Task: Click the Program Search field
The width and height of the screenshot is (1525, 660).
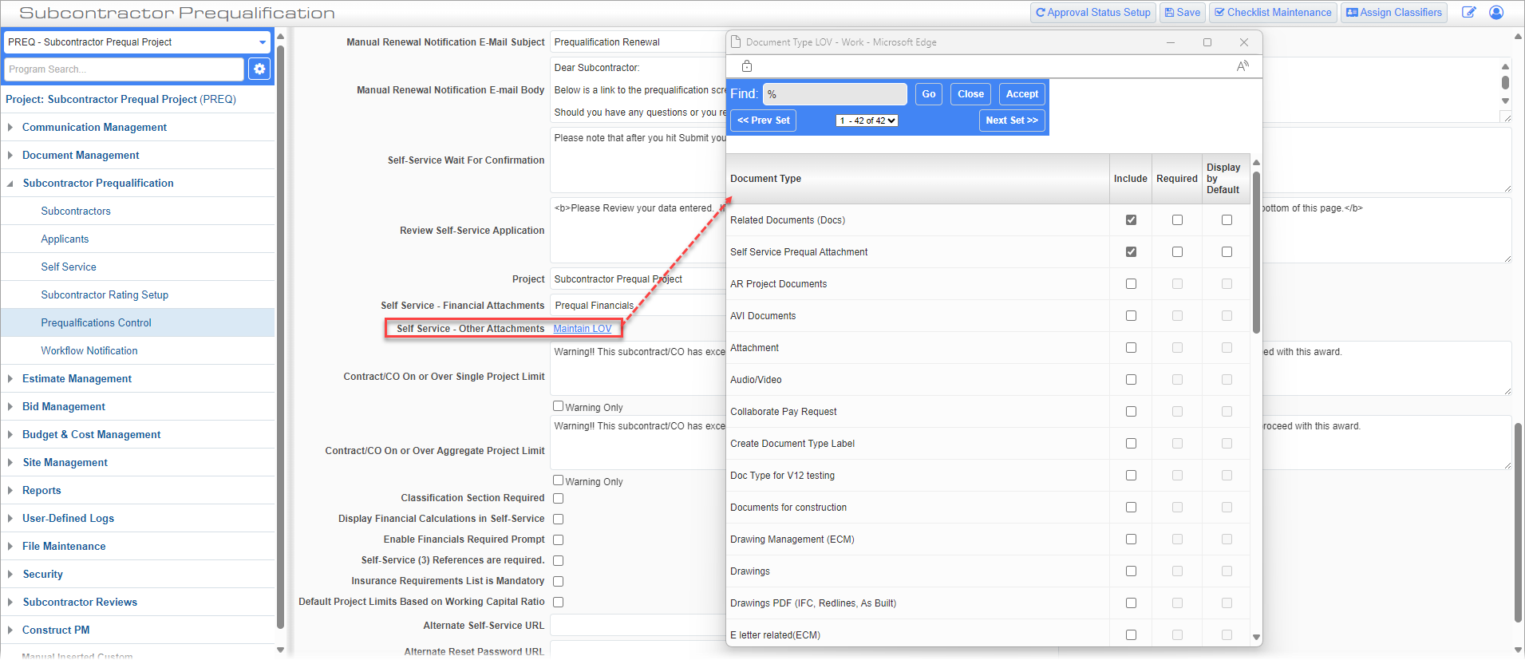Action: [124, 69]
